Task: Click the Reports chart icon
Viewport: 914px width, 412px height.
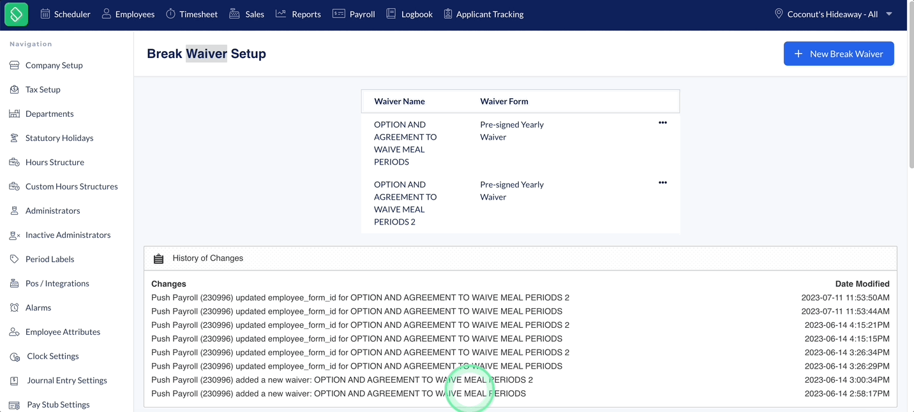Action: coord(281,13)
